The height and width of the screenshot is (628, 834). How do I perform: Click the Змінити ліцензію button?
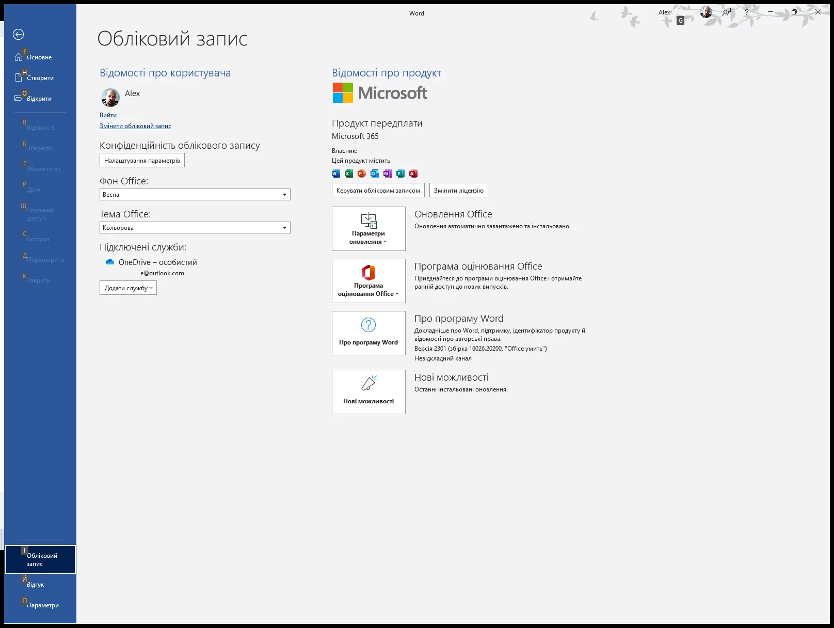[x=458, y=191]
